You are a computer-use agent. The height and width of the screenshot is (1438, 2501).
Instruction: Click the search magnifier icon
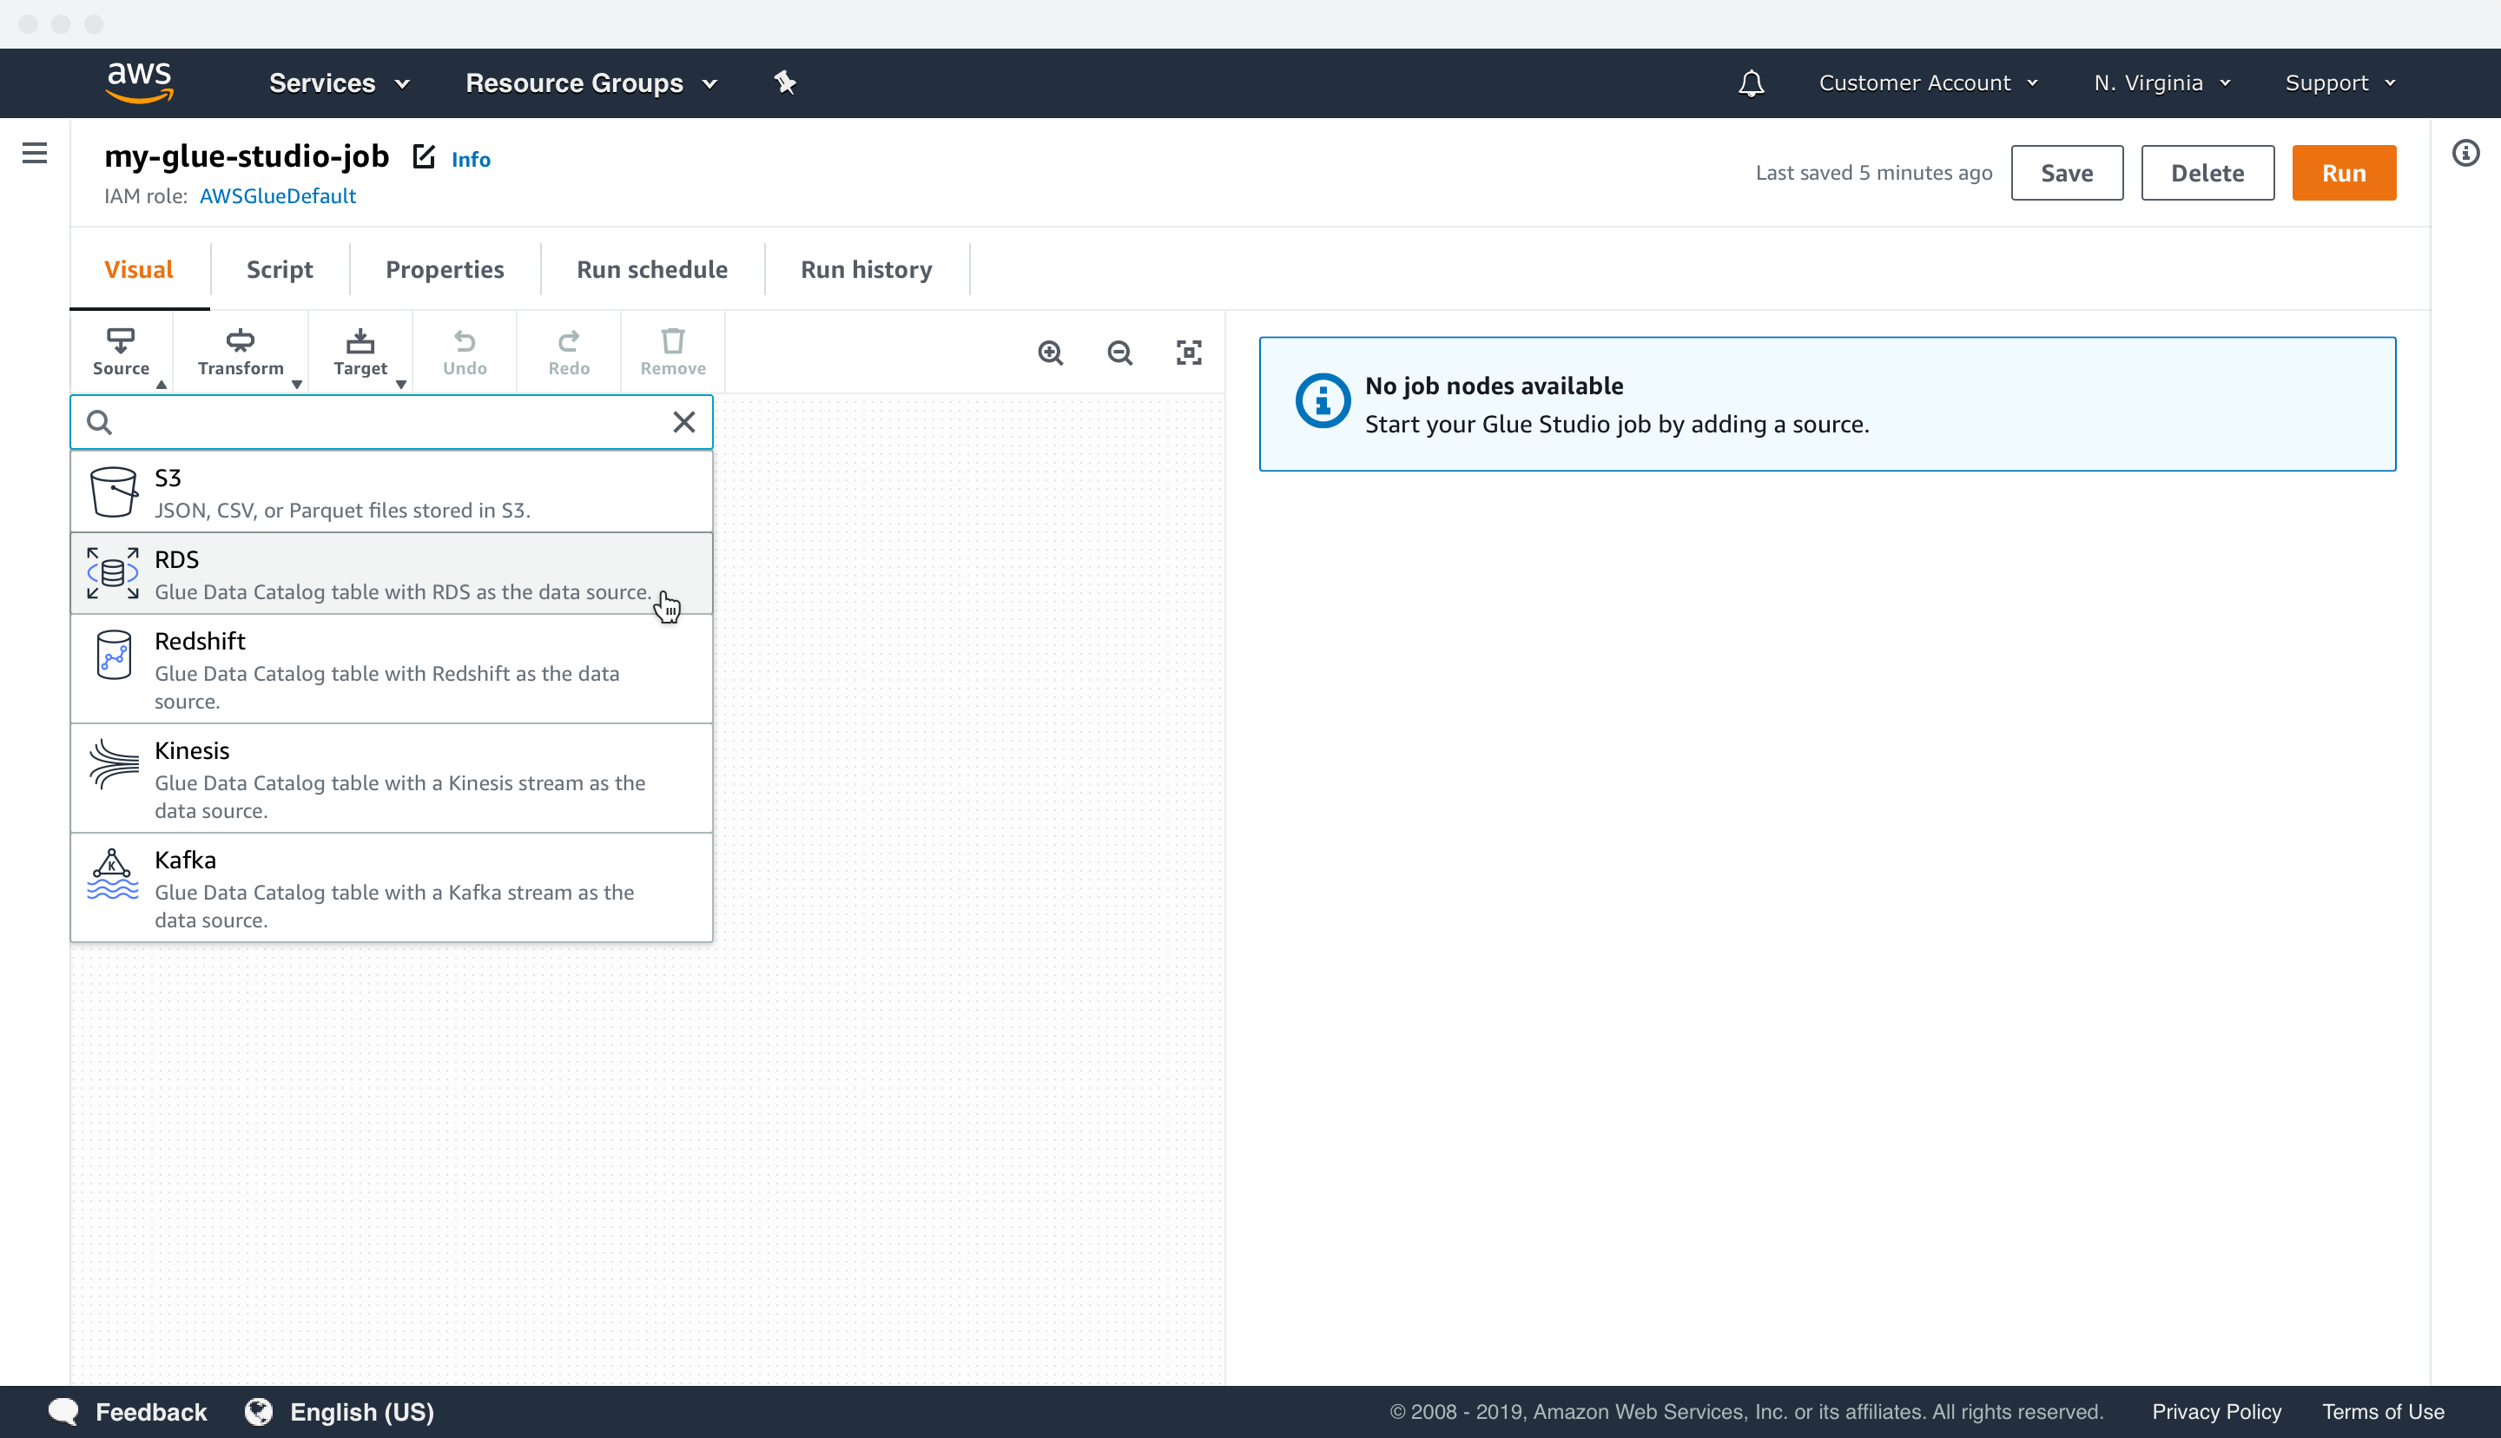(x=99, y=423)
